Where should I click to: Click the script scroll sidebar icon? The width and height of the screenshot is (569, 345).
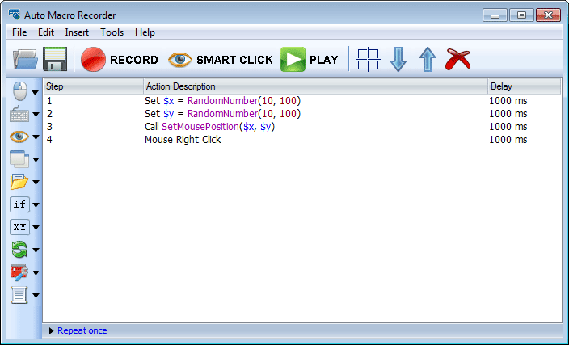click(x=19, y=295)
